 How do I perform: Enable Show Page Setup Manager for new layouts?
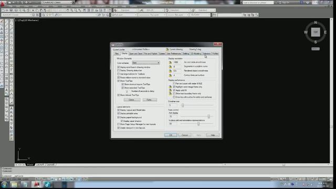tap(119, 124)
